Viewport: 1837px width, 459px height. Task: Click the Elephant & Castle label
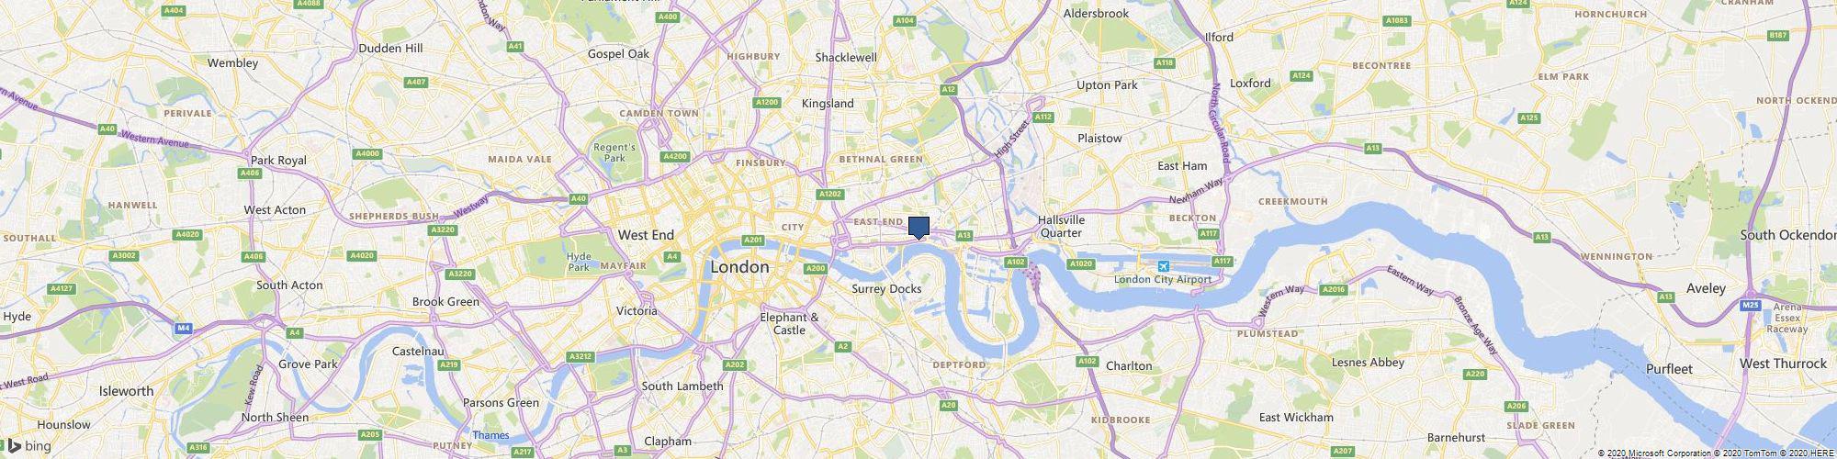pyautogui.click(x=789, y=323)
